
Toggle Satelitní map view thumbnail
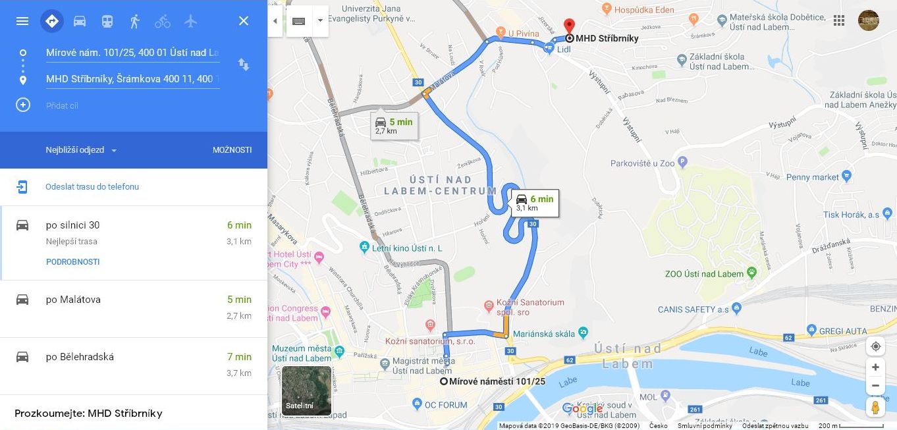click(x=307, y=390)
